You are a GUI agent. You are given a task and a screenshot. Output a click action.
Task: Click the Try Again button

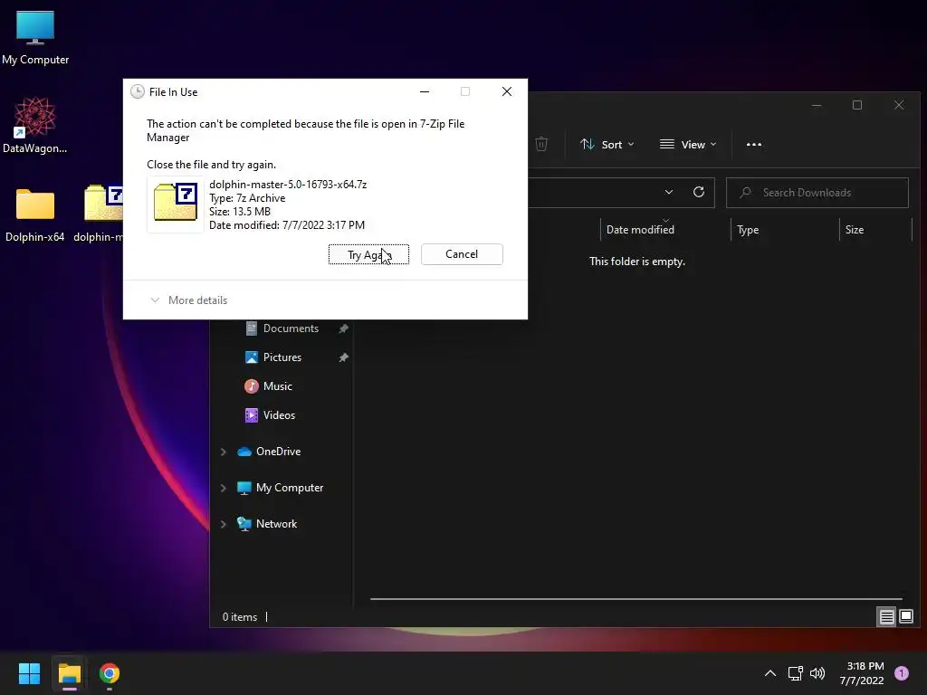368,254
